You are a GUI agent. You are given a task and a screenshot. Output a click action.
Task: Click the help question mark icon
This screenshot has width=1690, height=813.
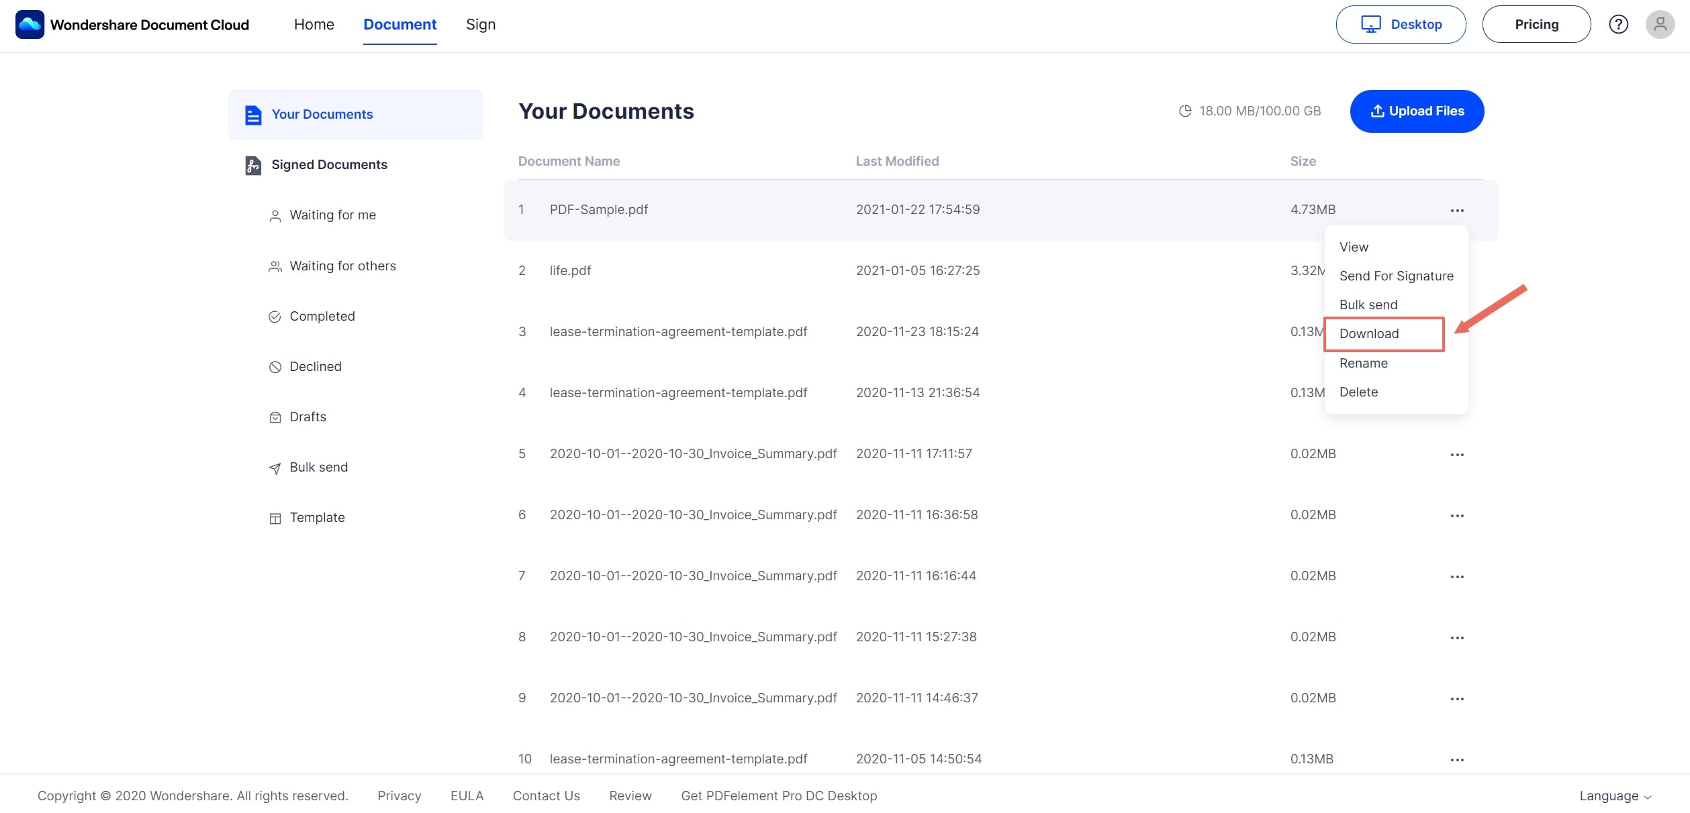point(1618,24)
